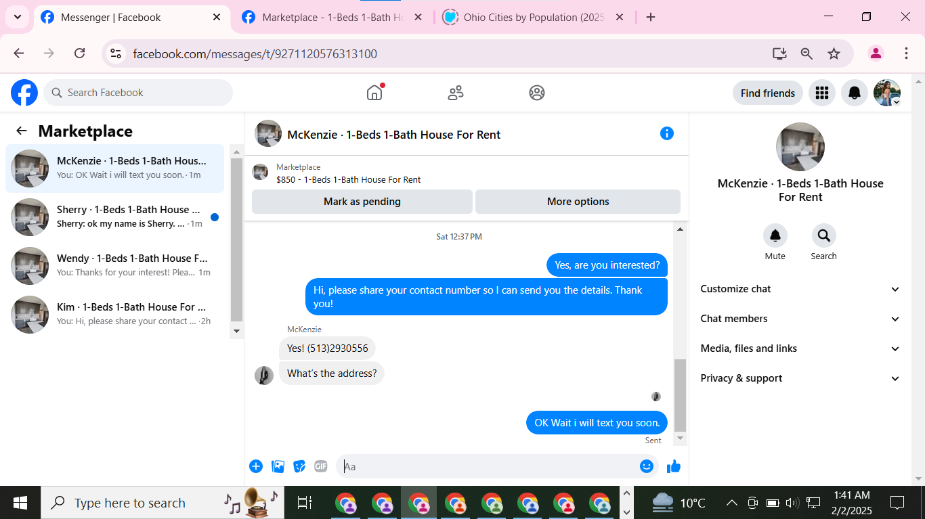Open Task View on the taskbar

pos(305,503)
